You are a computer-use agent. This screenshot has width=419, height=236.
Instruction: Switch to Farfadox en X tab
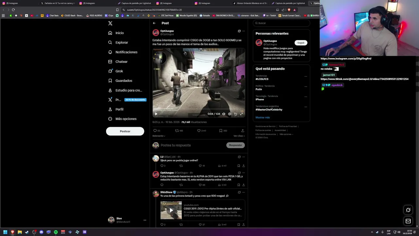coord(58,3)
